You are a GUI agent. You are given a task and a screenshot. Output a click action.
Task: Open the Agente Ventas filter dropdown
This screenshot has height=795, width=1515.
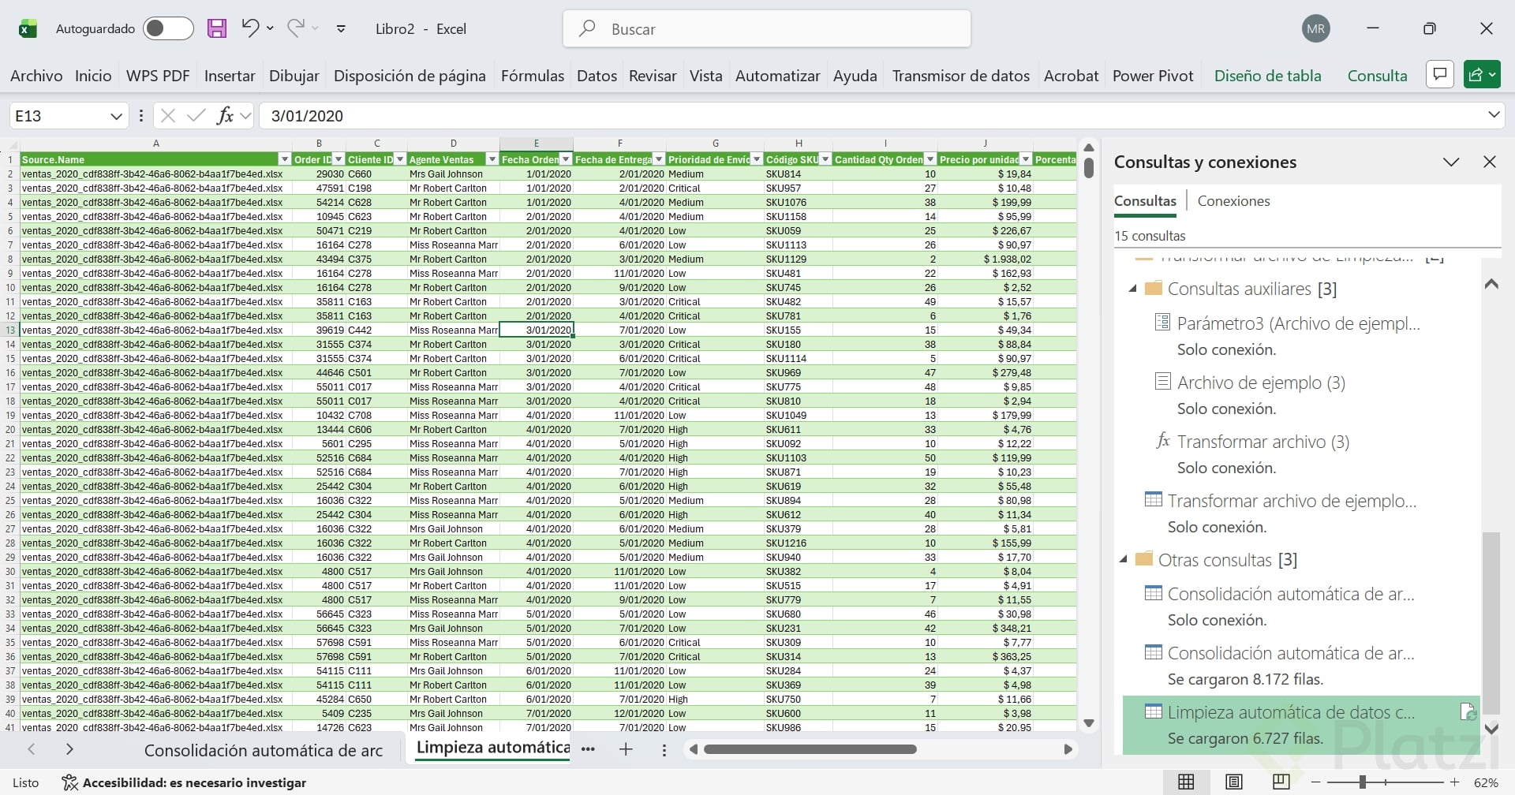click(492, 159)
